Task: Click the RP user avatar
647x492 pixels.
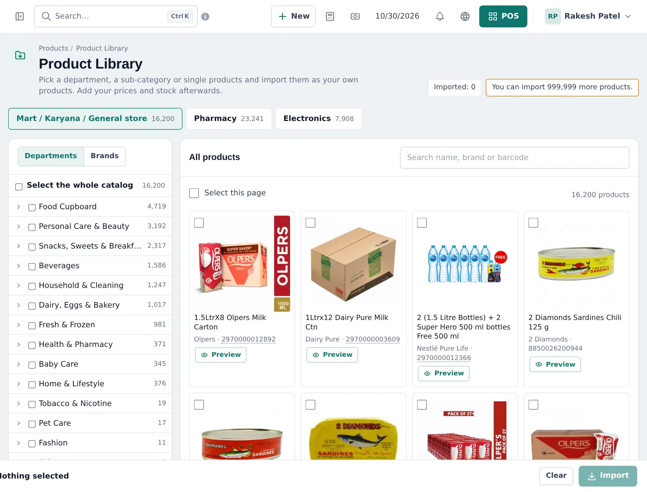Action: [553, 16]
